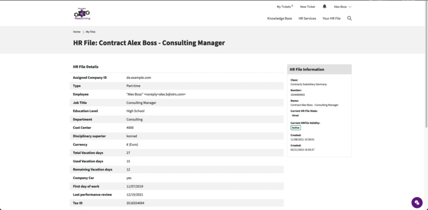Select created timestamp 11/08/2021 10:30:01
The width and height of the screenshot is (428, 210).
(x=303, y=139)
